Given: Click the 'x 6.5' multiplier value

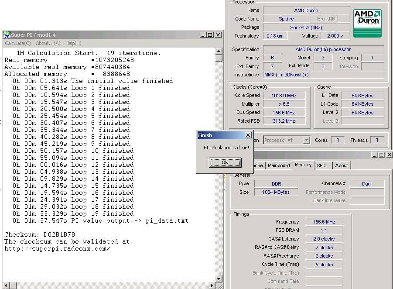Looking at the screenshot, I should point(284,104).
